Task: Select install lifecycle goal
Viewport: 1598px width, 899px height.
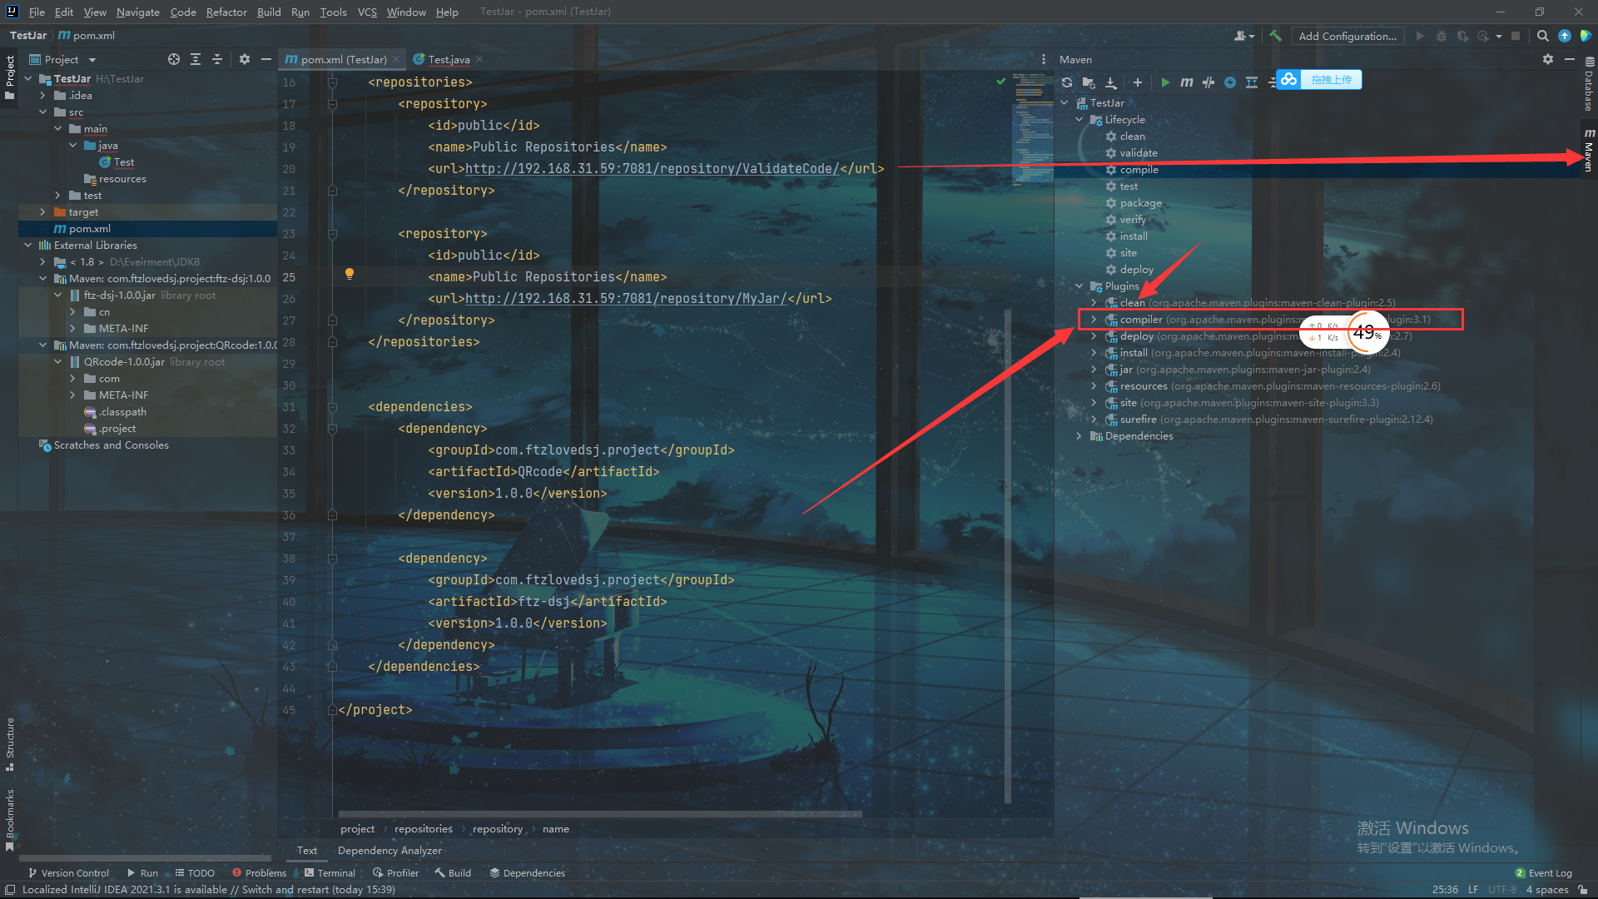Action: pos(1134,236)
